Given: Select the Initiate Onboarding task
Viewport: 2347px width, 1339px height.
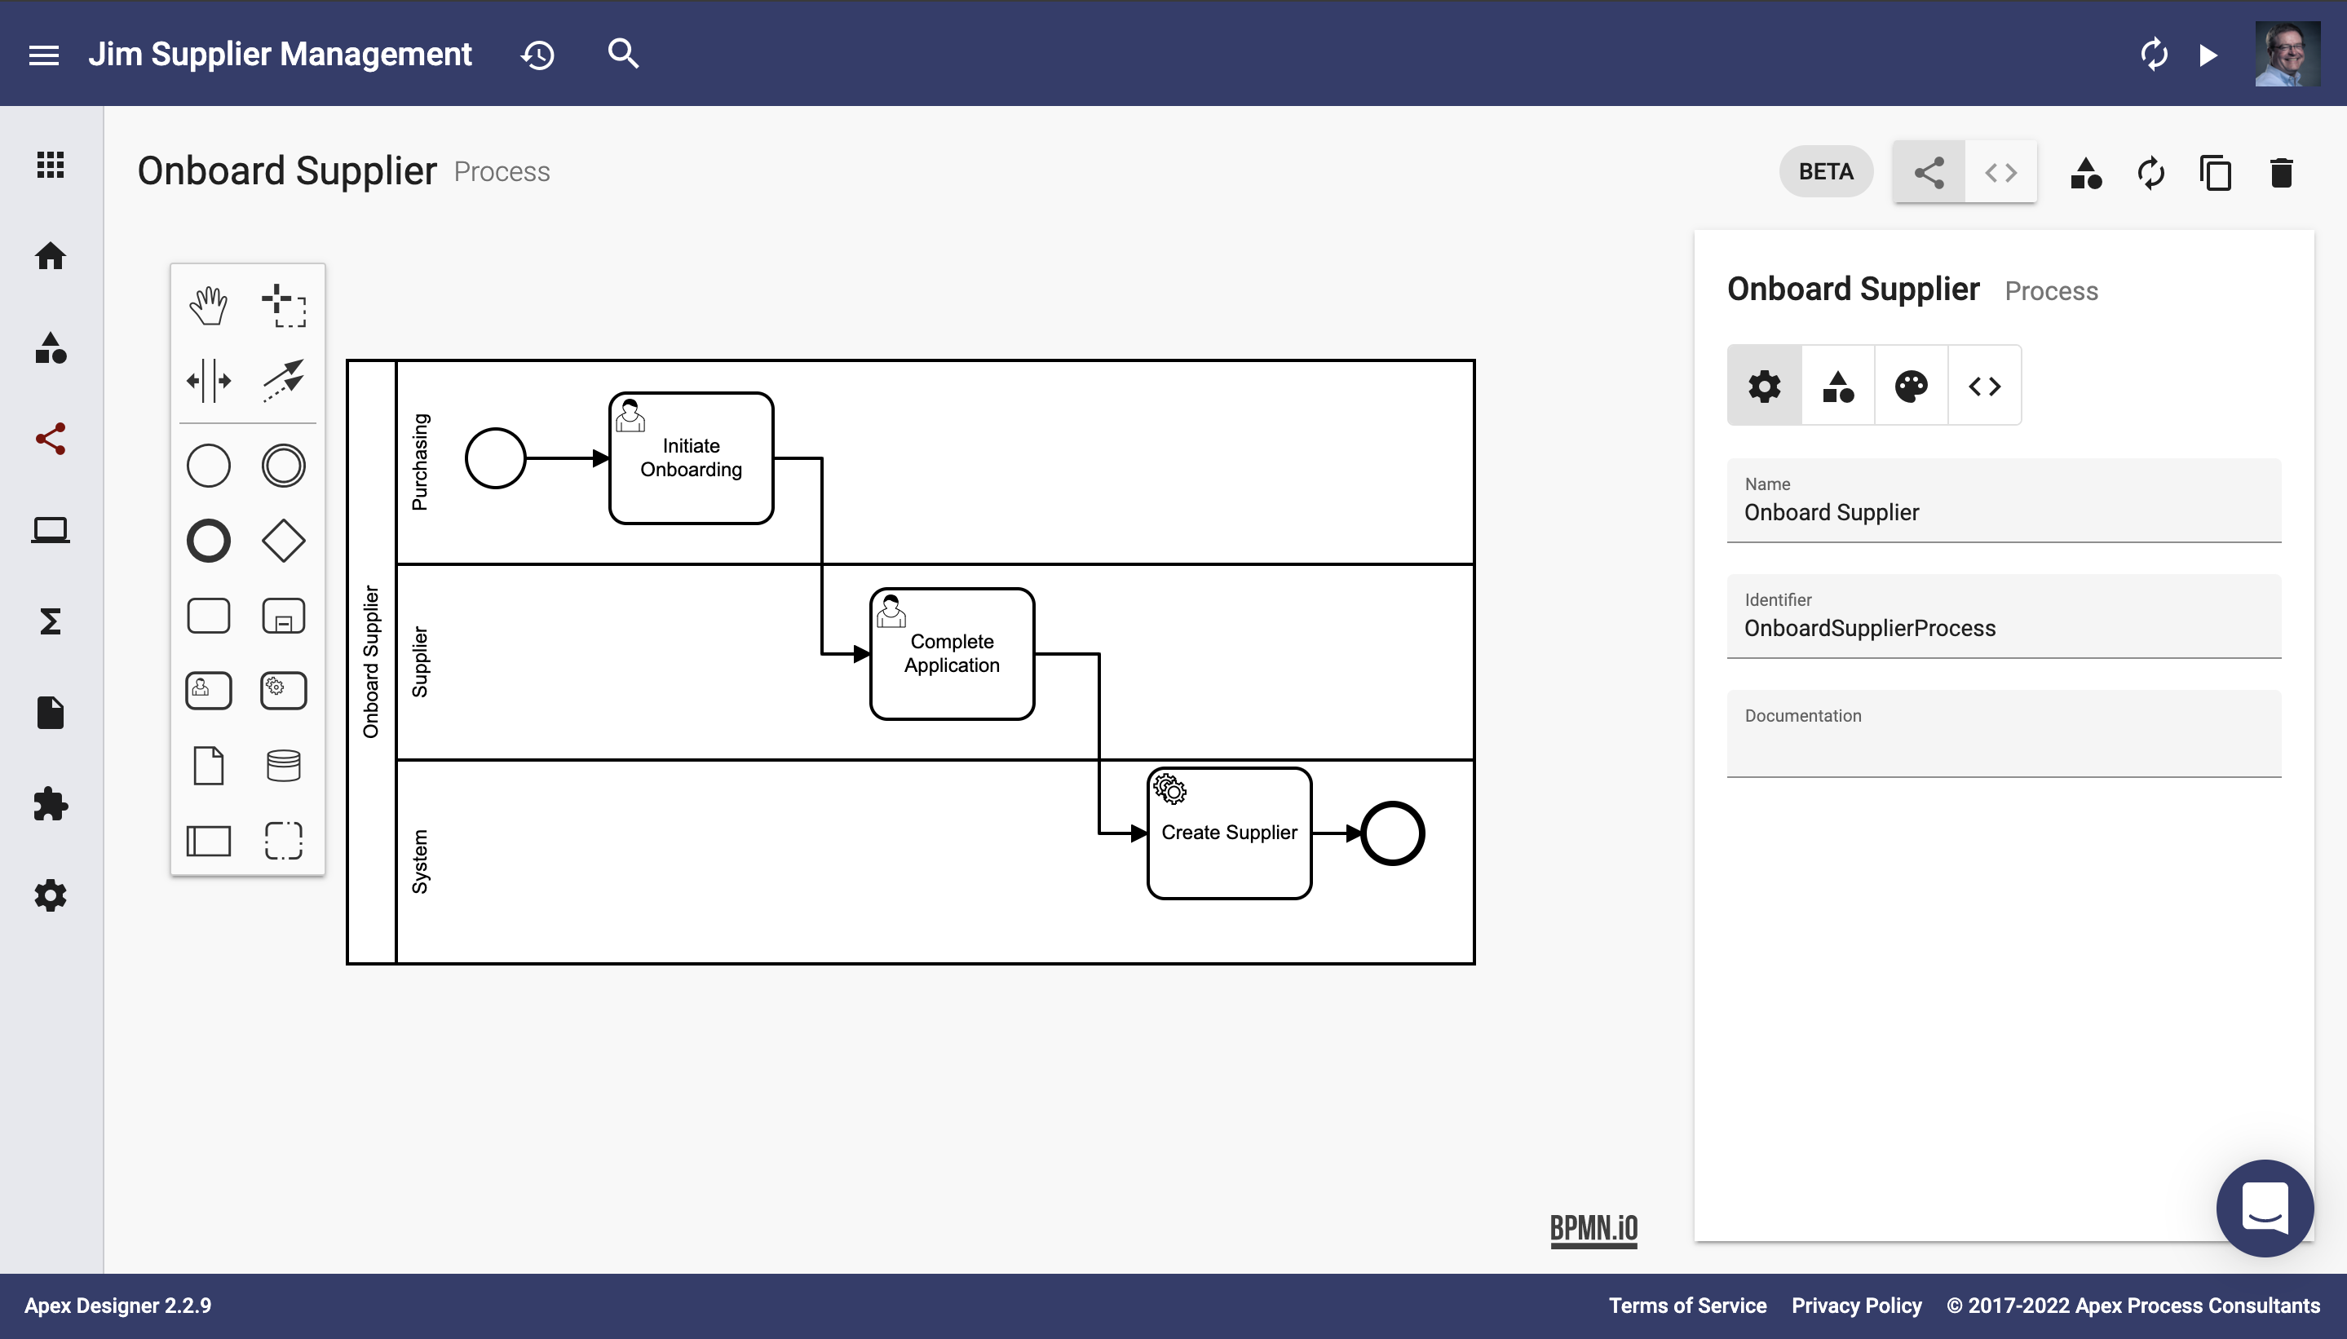Looking at the screenshot, I should coord(692,458).
